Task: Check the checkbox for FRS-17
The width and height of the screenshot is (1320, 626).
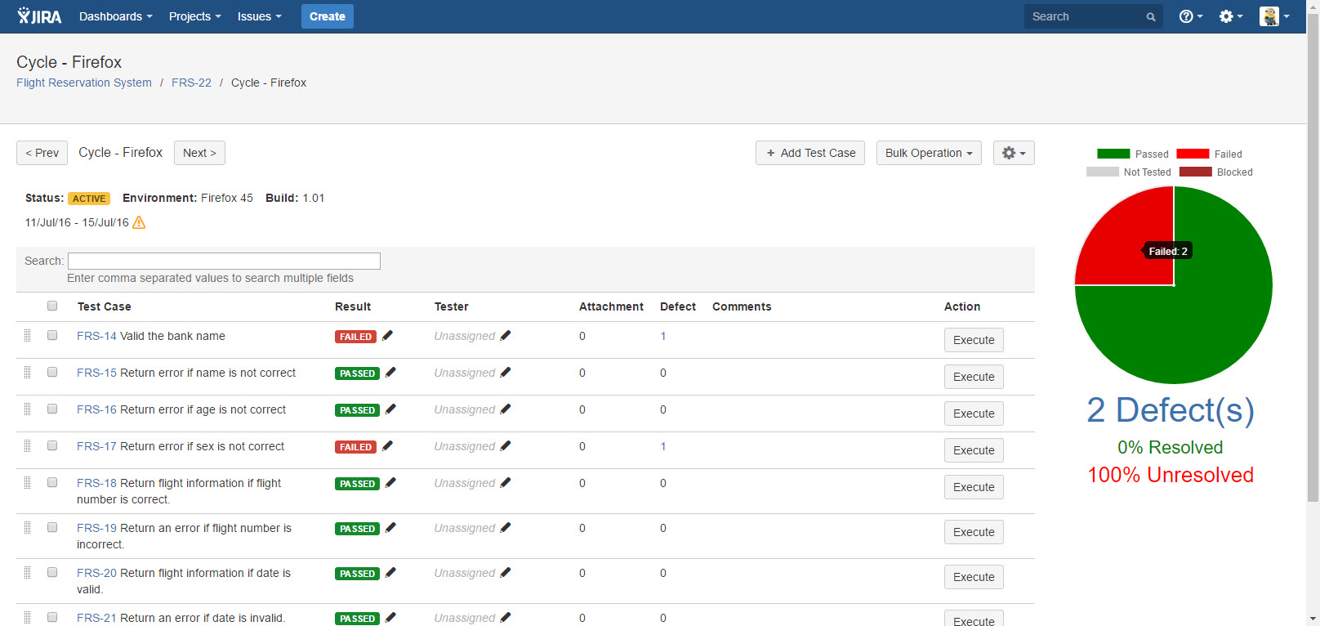Action: click(52, 445)
